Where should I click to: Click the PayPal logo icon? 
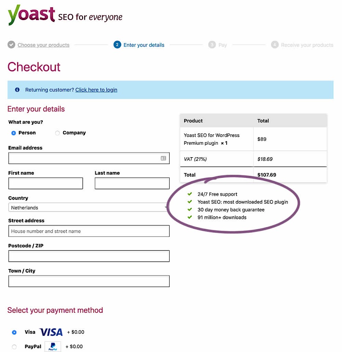click(x=53, y=346)
